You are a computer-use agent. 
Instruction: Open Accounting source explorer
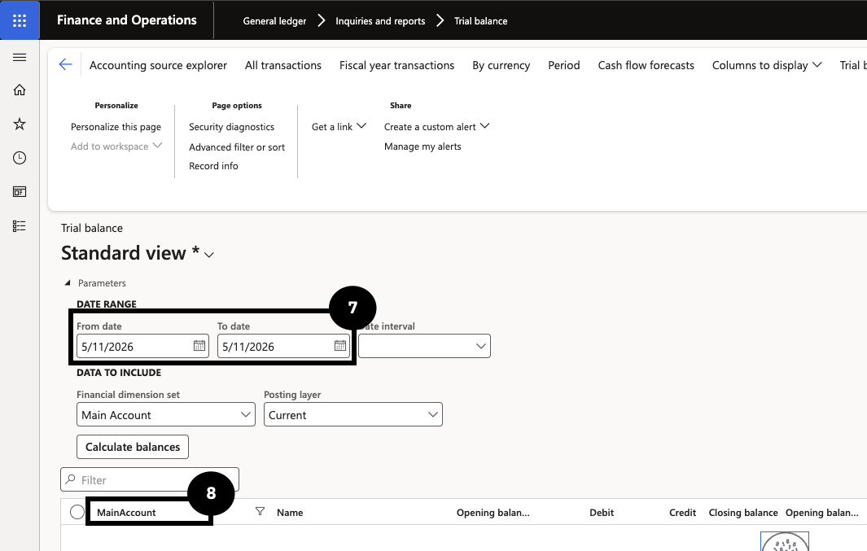point(158,65)
